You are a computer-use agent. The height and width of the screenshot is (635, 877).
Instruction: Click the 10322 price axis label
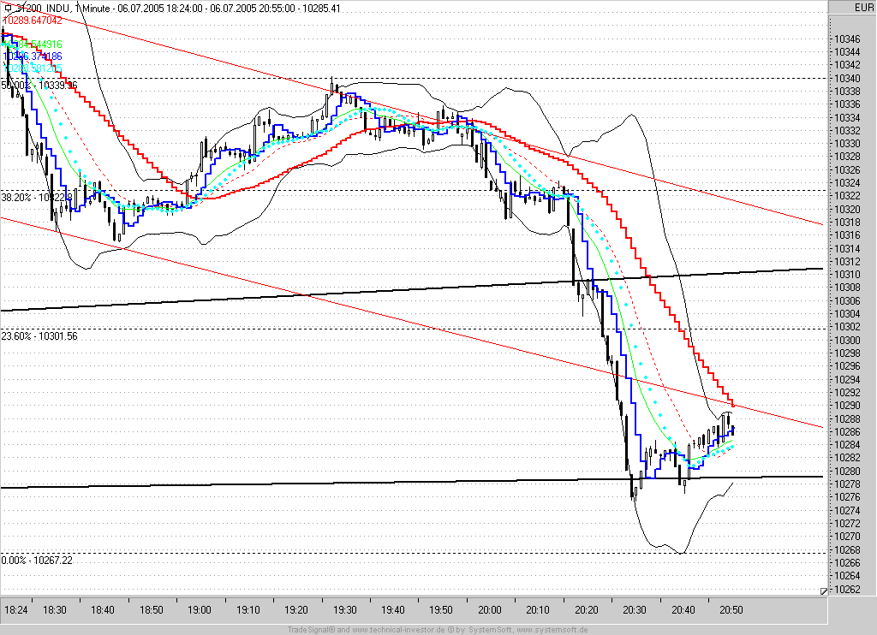(x=847, y=196)
